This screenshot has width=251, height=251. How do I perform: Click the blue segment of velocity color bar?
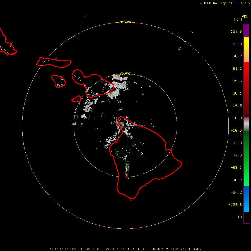point(246,199)
